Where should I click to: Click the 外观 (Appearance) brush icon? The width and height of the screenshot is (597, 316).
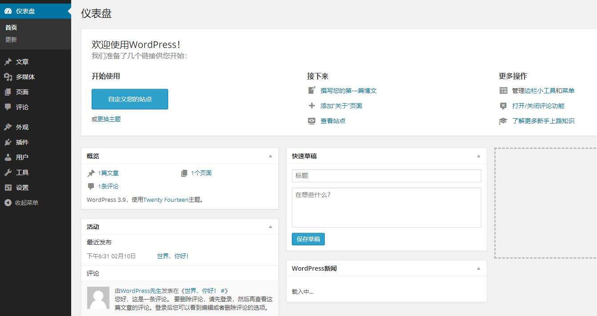click(8, 127)
